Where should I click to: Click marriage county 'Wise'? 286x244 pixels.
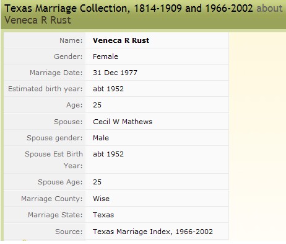click(x=101, y=199)
